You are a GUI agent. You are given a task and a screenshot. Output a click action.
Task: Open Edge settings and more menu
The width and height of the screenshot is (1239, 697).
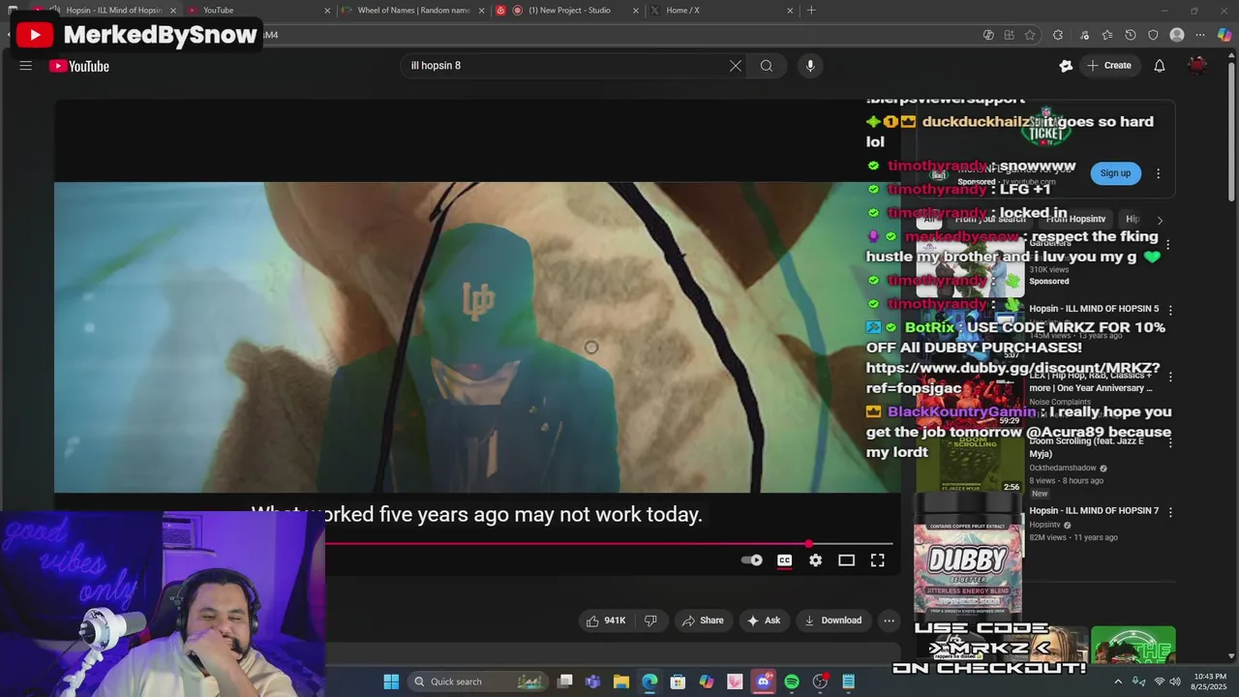tap(1200, 35)
